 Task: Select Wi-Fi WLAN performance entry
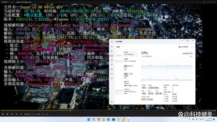point(127,84)
